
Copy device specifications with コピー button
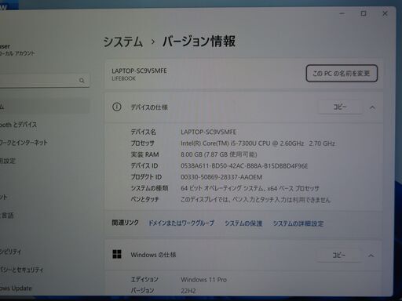pos(340,107)
